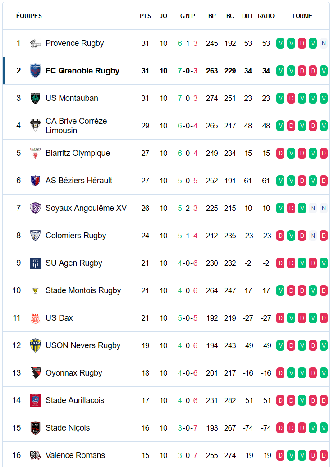Click the Soyaux Angoulême XV purple logo
Screen dimensions: 330x467
click(35, 208)
